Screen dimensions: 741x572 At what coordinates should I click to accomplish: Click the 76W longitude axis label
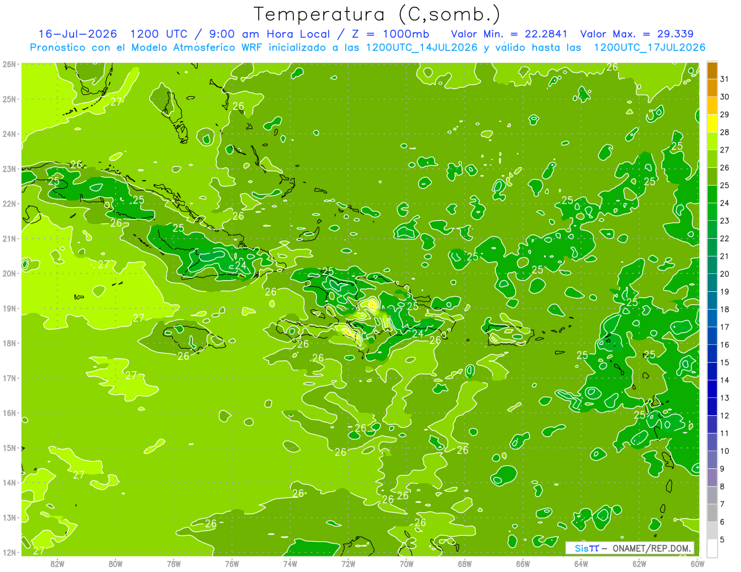[232, 563]
